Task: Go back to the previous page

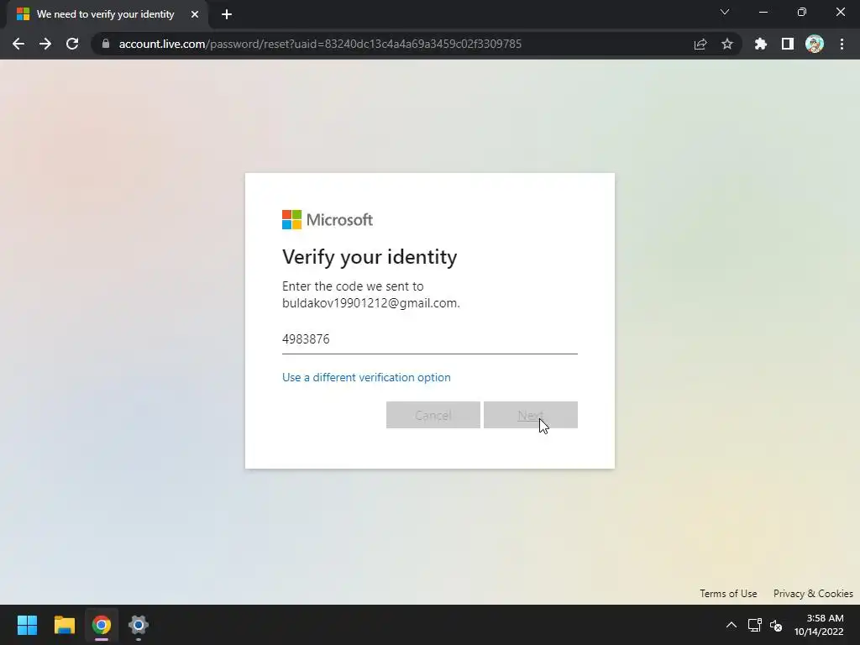Action: point(18,44)
